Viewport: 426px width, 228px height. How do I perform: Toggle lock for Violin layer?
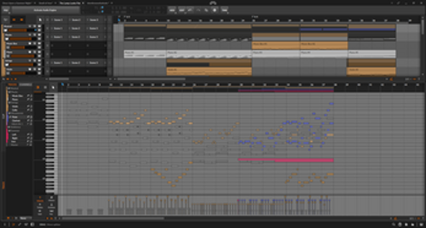pos(31,106)
